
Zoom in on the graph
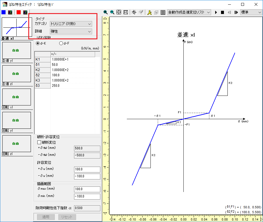(x=105, y=12)
